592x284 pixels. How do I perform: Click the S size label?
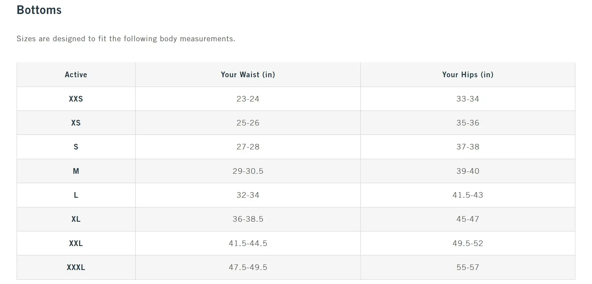[76, 147]
